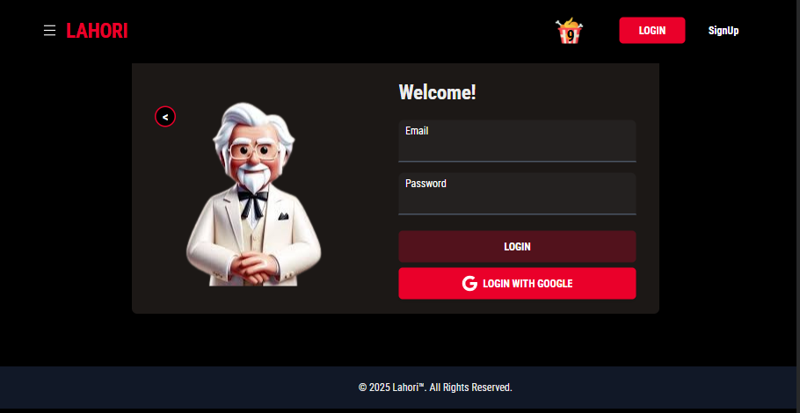
Task: Click the Lahori copyright footer text
Action: click(x=435, y=388)
